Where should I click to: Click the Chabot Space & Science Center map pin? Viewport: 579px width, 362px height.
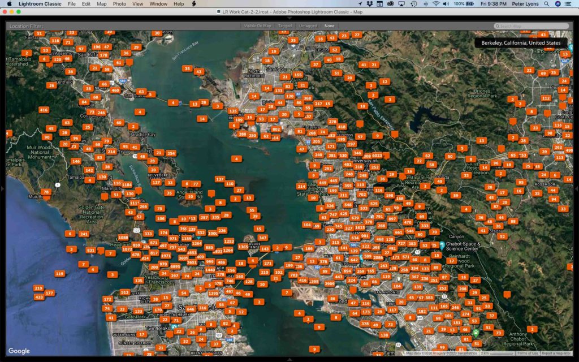(442, 245)
